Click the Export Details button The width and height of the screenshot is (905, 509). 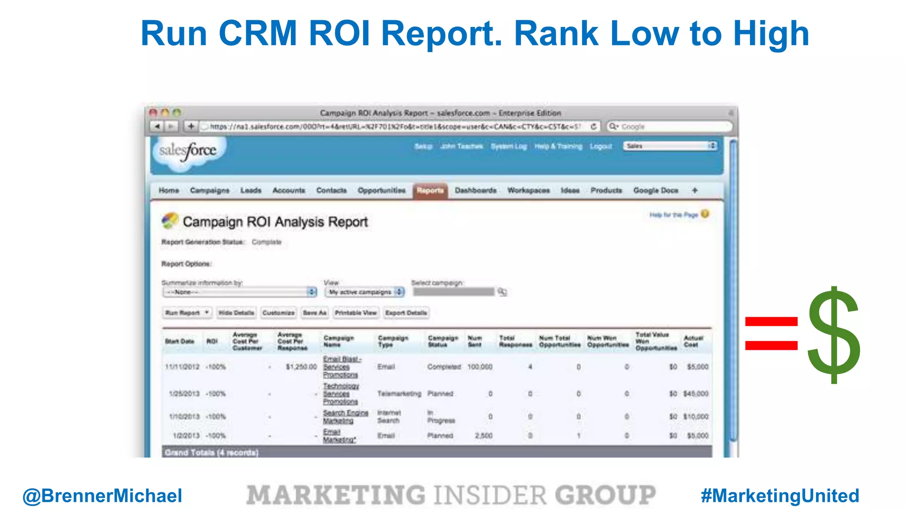tap(406, 313)
